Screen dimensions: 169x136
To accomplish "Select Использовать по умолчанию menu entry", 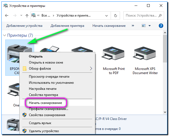I will click(51, 83).
